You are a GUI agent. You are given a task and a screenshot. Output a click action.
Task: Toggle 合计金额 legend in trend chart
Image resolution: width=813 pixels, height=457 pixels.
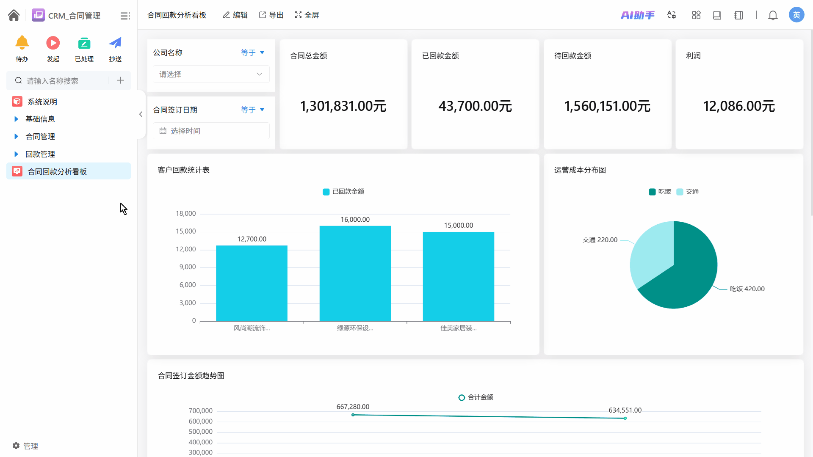[476, 397]
